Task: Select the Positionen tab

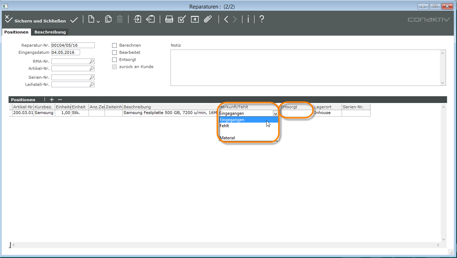Action: pos(16,32)
